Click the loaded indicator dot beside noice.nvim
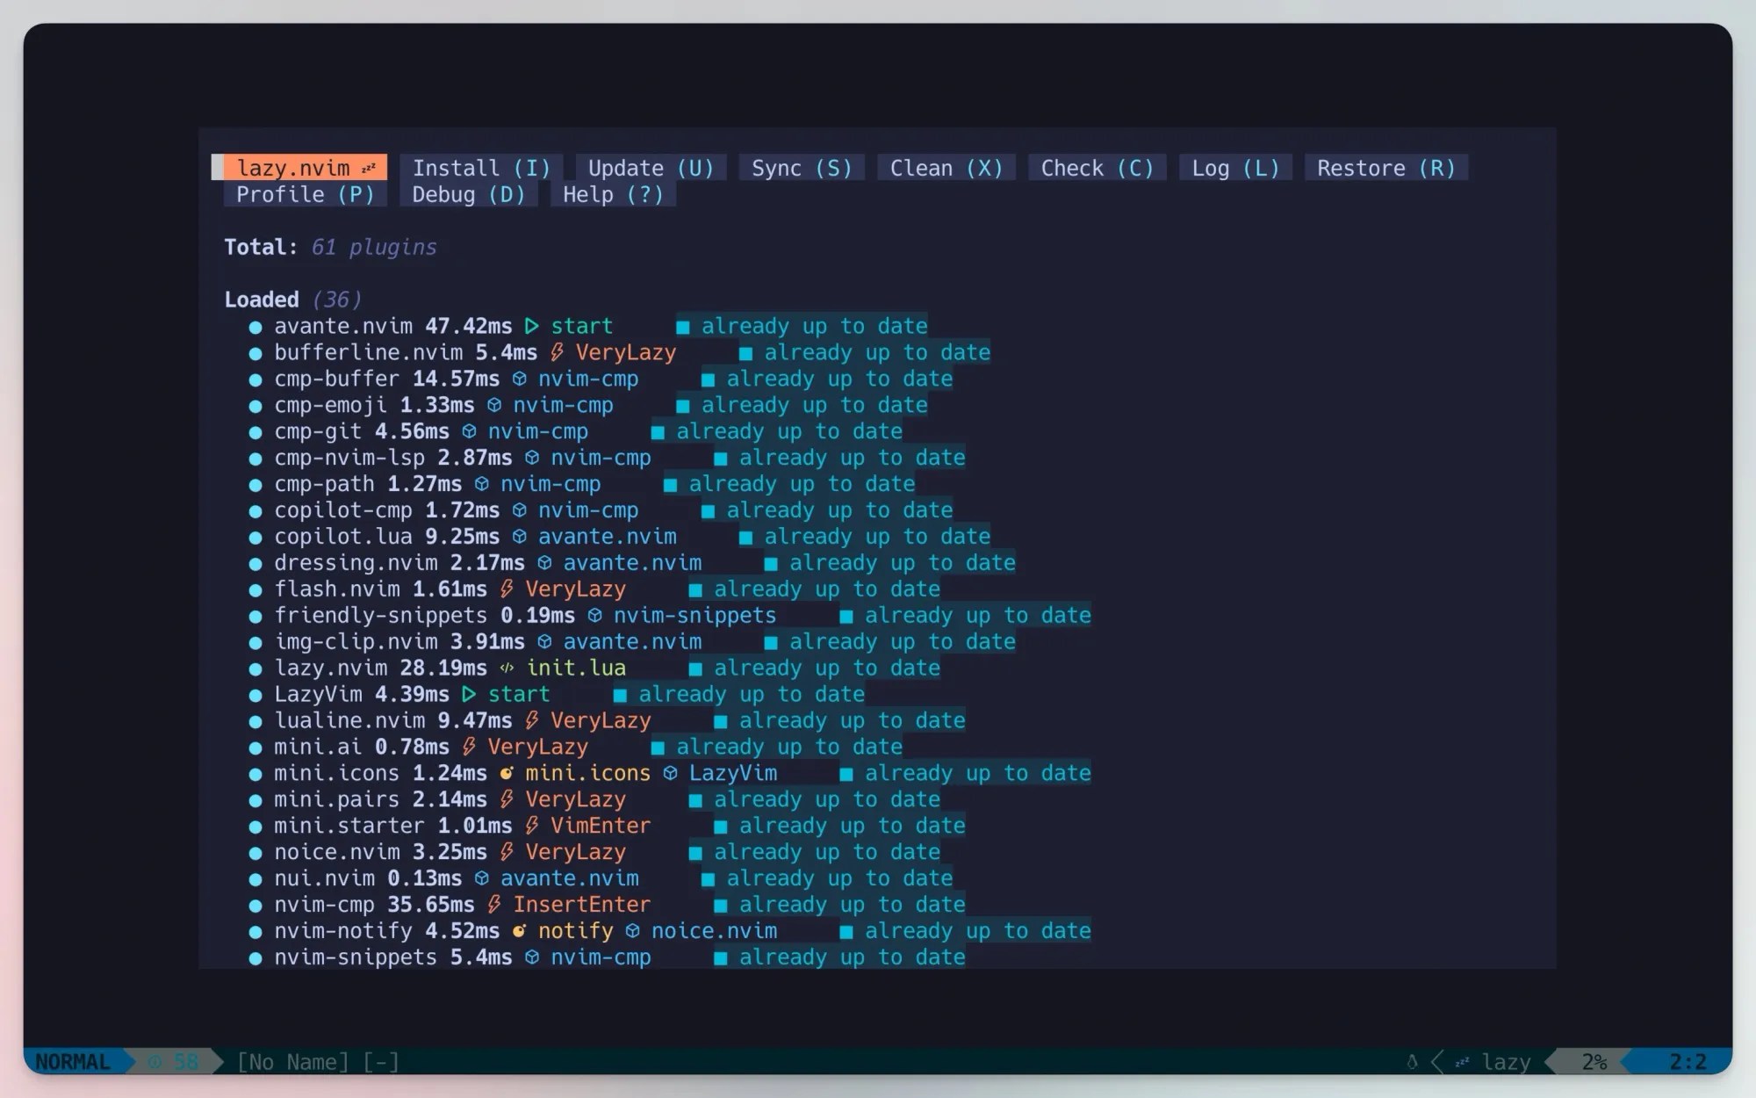Image resolution: width=1756 pixels, height=1098 pixels. [x=255, y=852]
